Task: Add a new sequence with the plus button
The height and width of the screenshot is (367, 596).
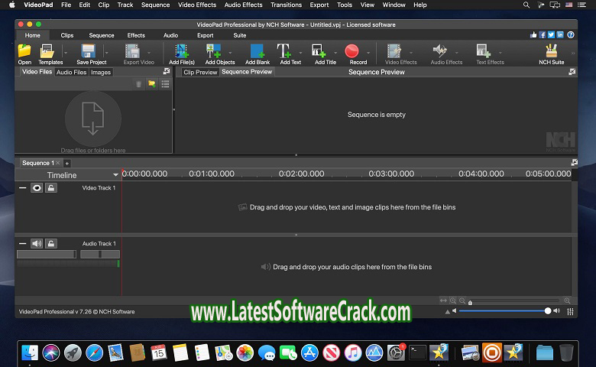Action: click(67, 163)
